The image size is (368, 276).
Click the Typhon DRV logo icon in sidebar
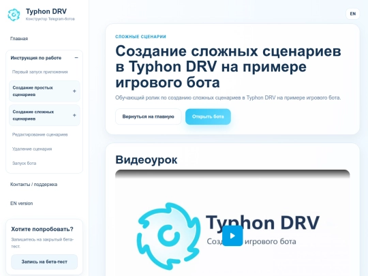tap(14, 14)
